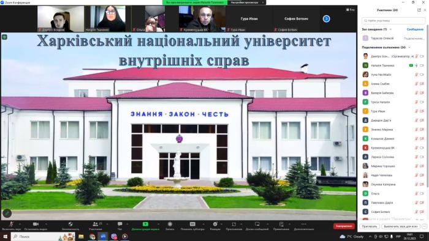This screenshot has width=429, height=241.
Task: Select Наталія Ткаченко video thumbnail
Action: click(105, 18)
